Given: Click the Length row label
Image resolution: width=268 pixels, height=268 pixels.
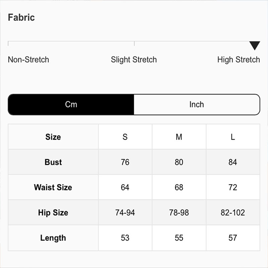Looking at the screenshot, I should click(x=53, y=238).
